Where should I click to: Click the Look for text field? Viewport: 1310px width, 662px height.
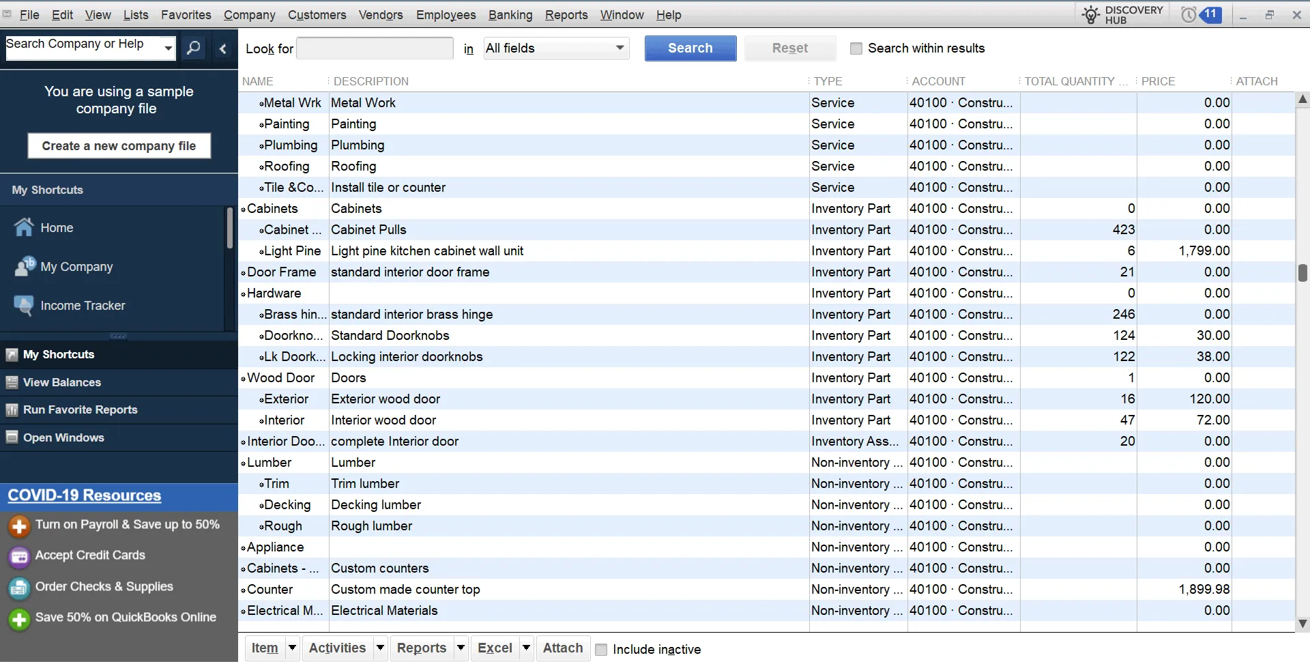click(x=375, y=48)
